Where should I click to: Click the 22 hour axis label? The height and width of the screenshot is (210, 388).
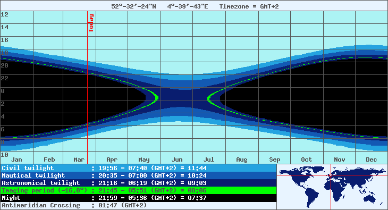pos(4,78)
